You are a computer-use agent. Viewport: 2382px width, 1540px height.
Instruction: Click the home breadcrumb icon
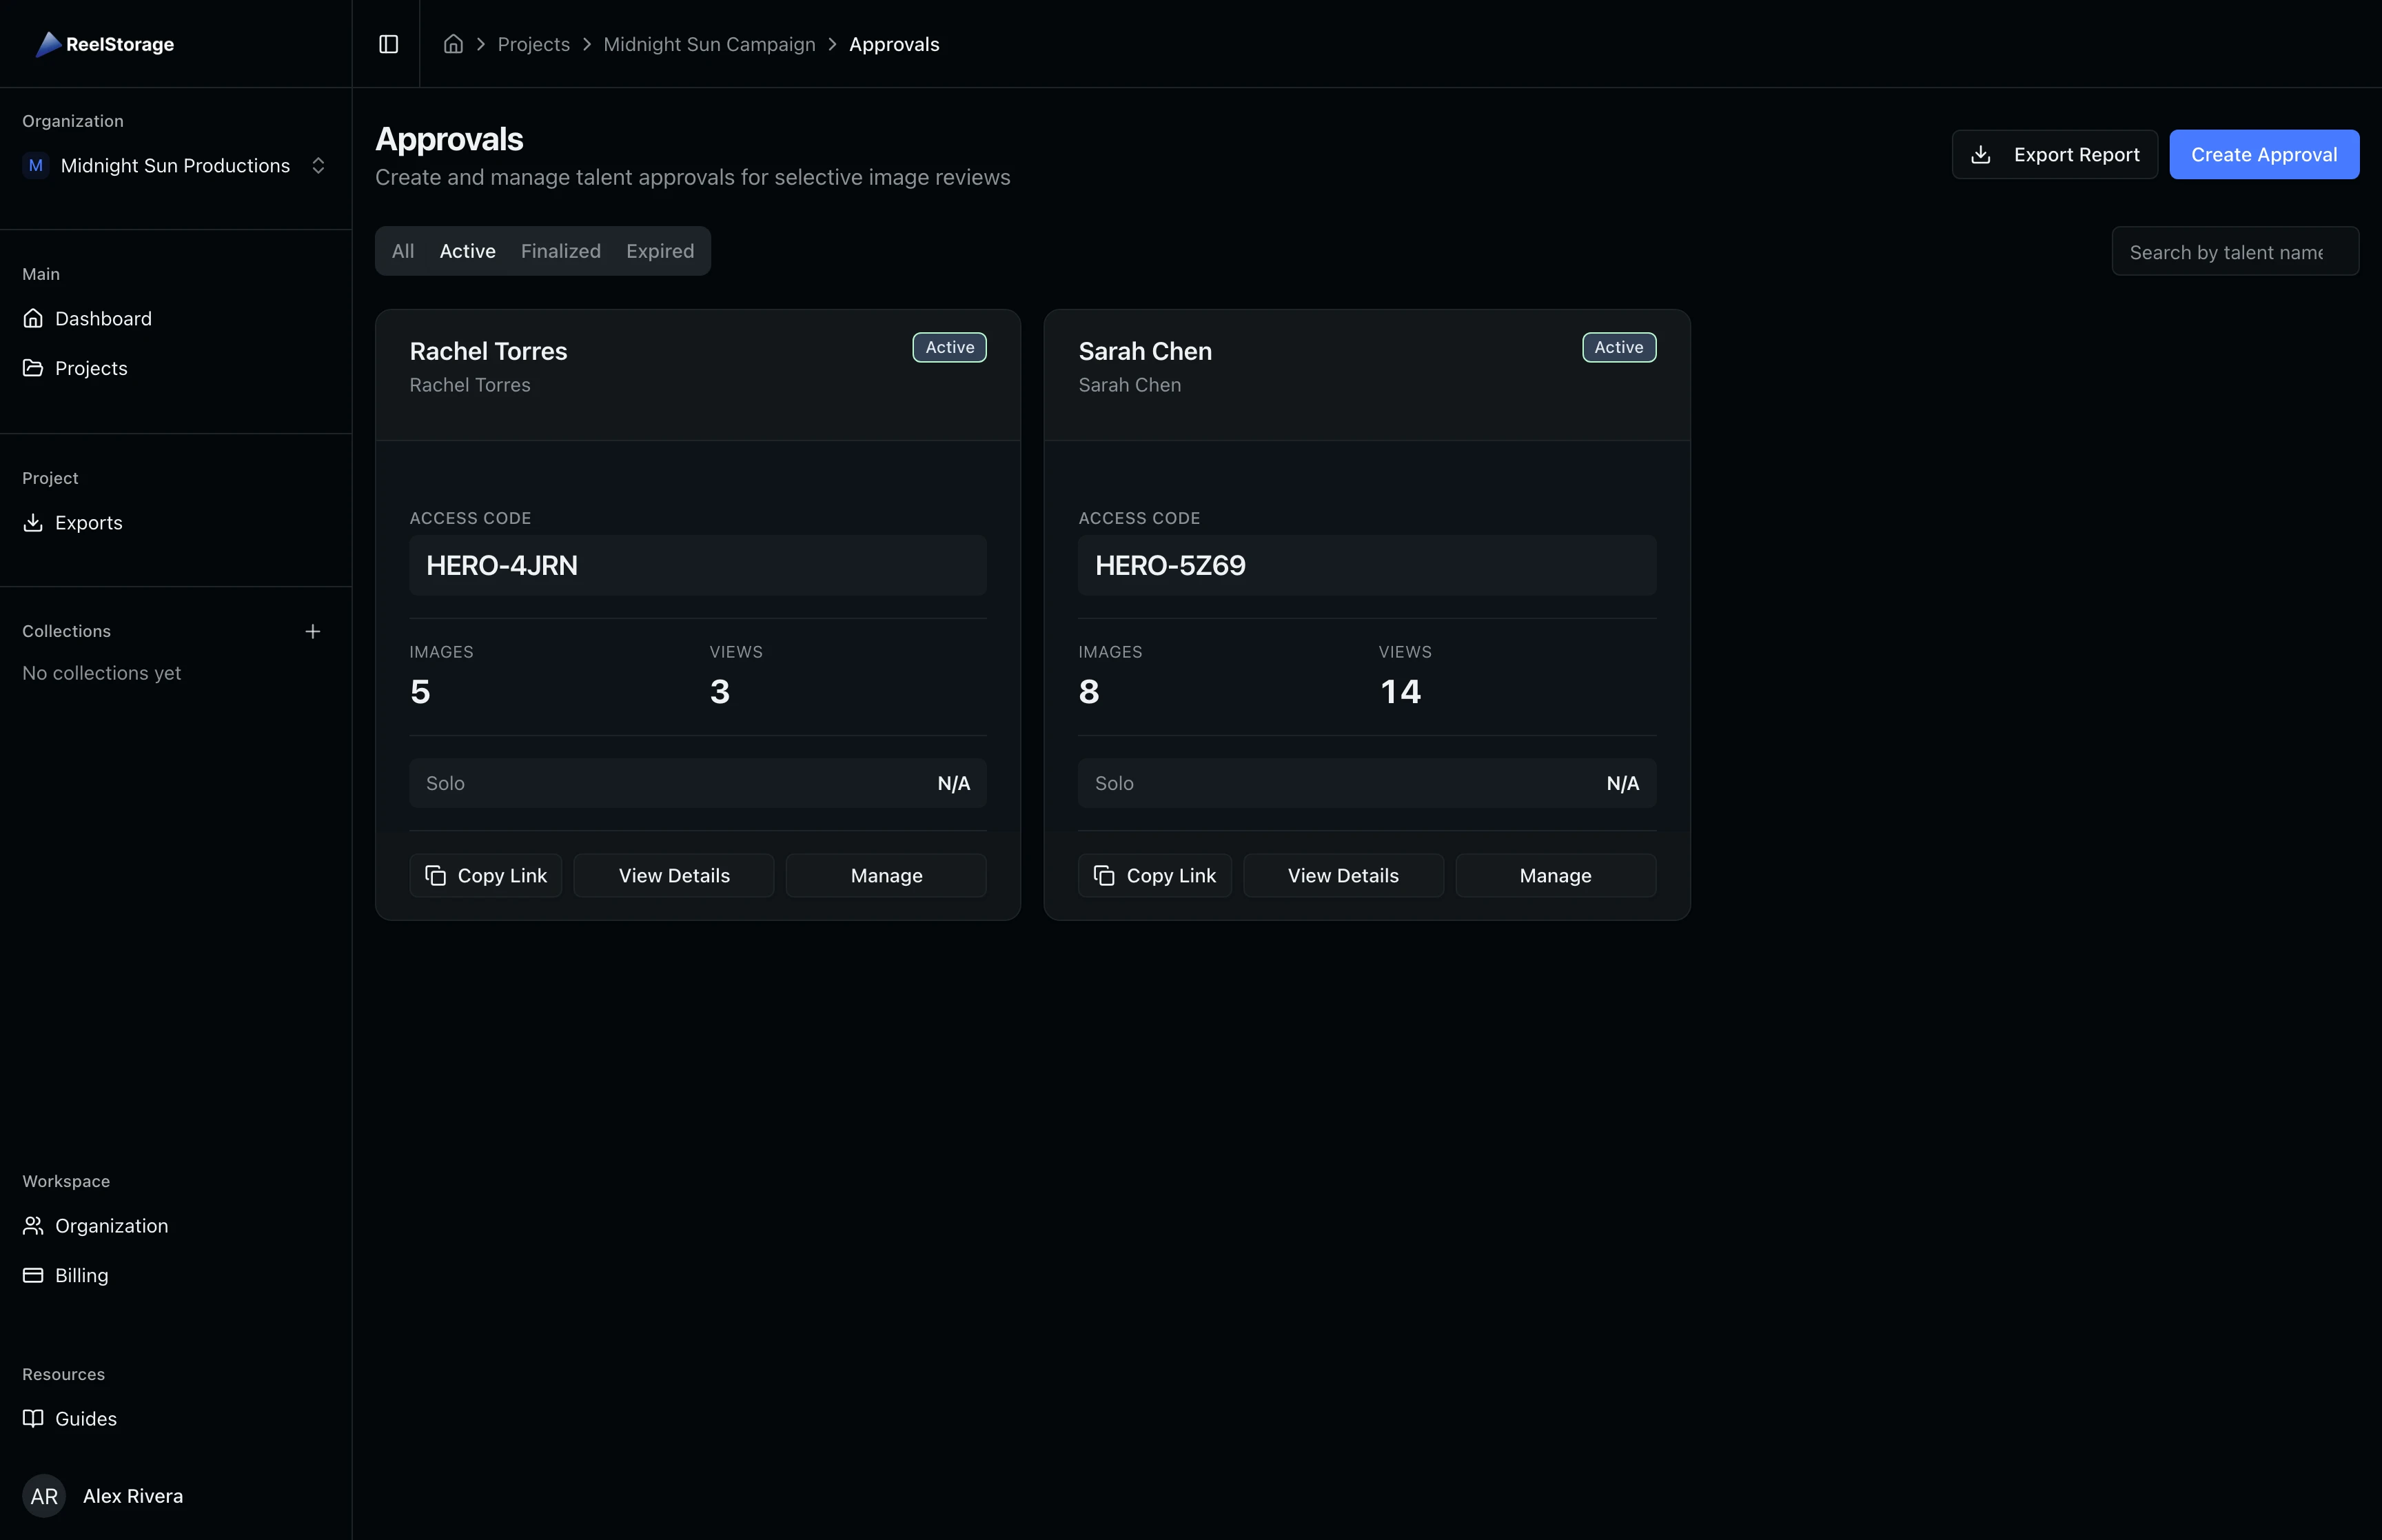pos(453,44)
